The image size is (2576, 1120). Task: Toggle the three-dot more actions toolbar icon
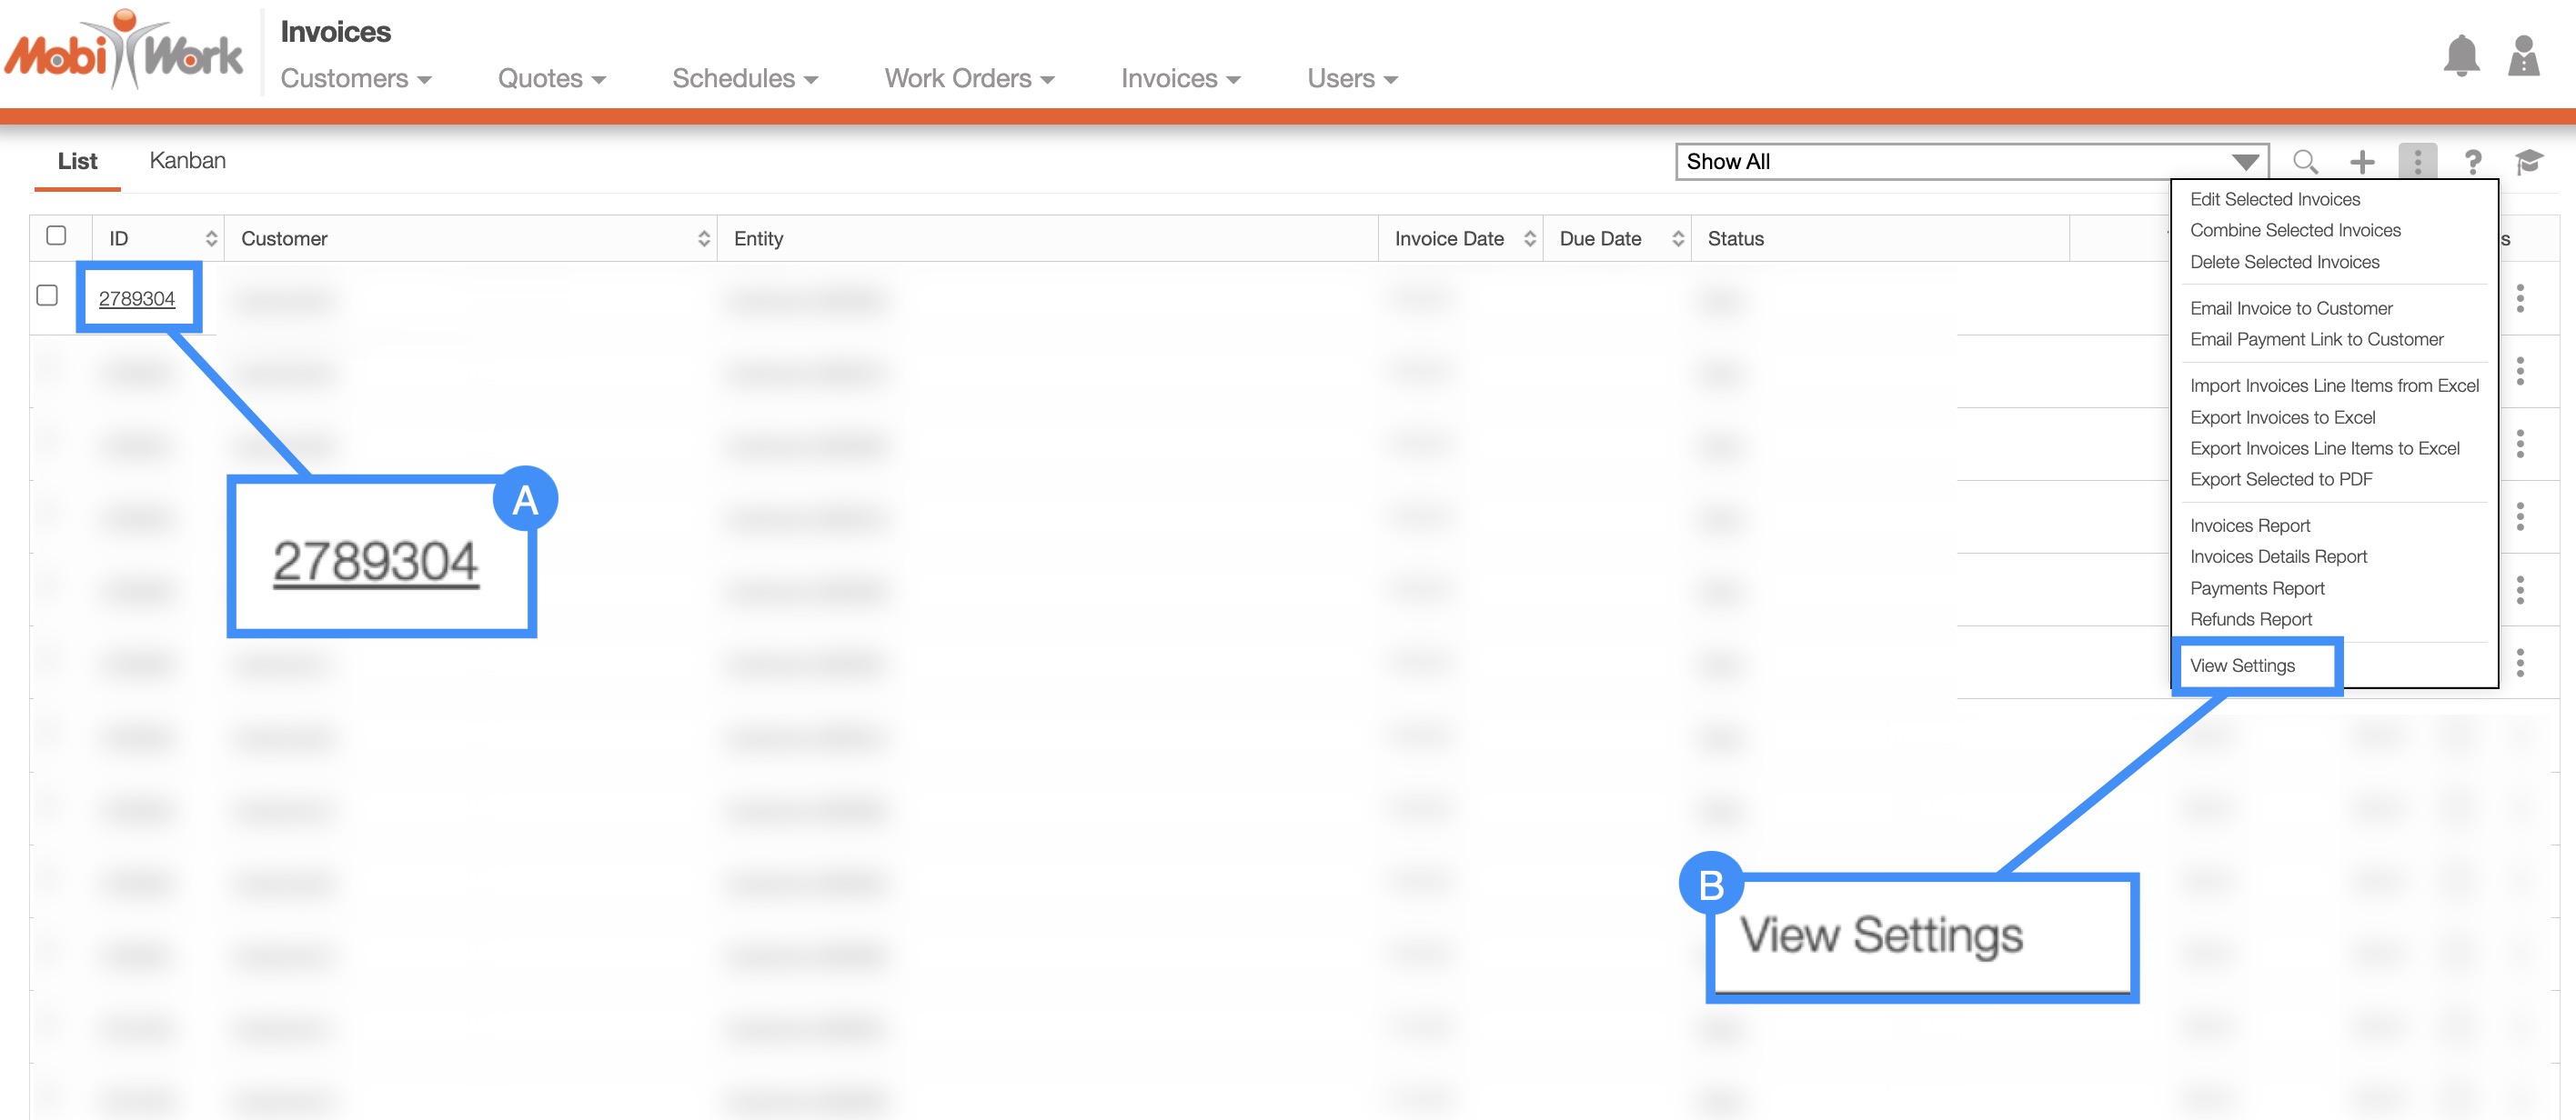[2417, 161]
